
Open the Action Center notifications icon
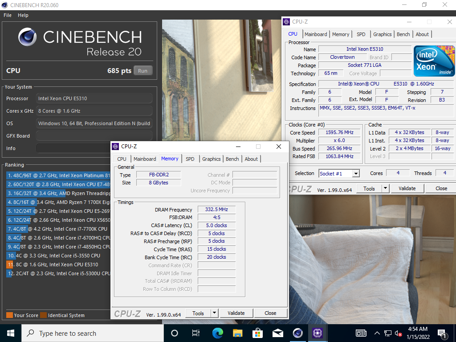click(x=442, y=334)
